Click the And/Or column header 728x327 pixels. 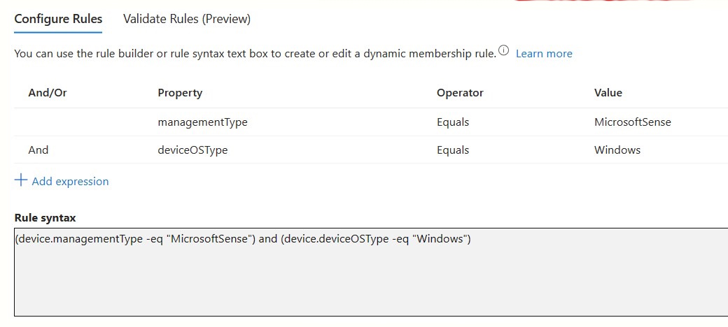click(x=48, y=93)
